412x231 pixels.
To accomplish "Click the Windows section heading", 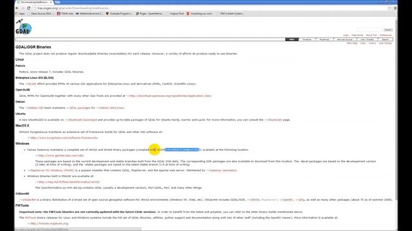I will tap(23, 144).
